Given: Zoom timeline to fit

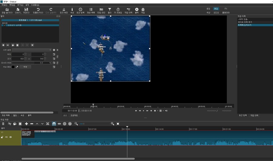Looking at the screenshot, I should [118, 124].
